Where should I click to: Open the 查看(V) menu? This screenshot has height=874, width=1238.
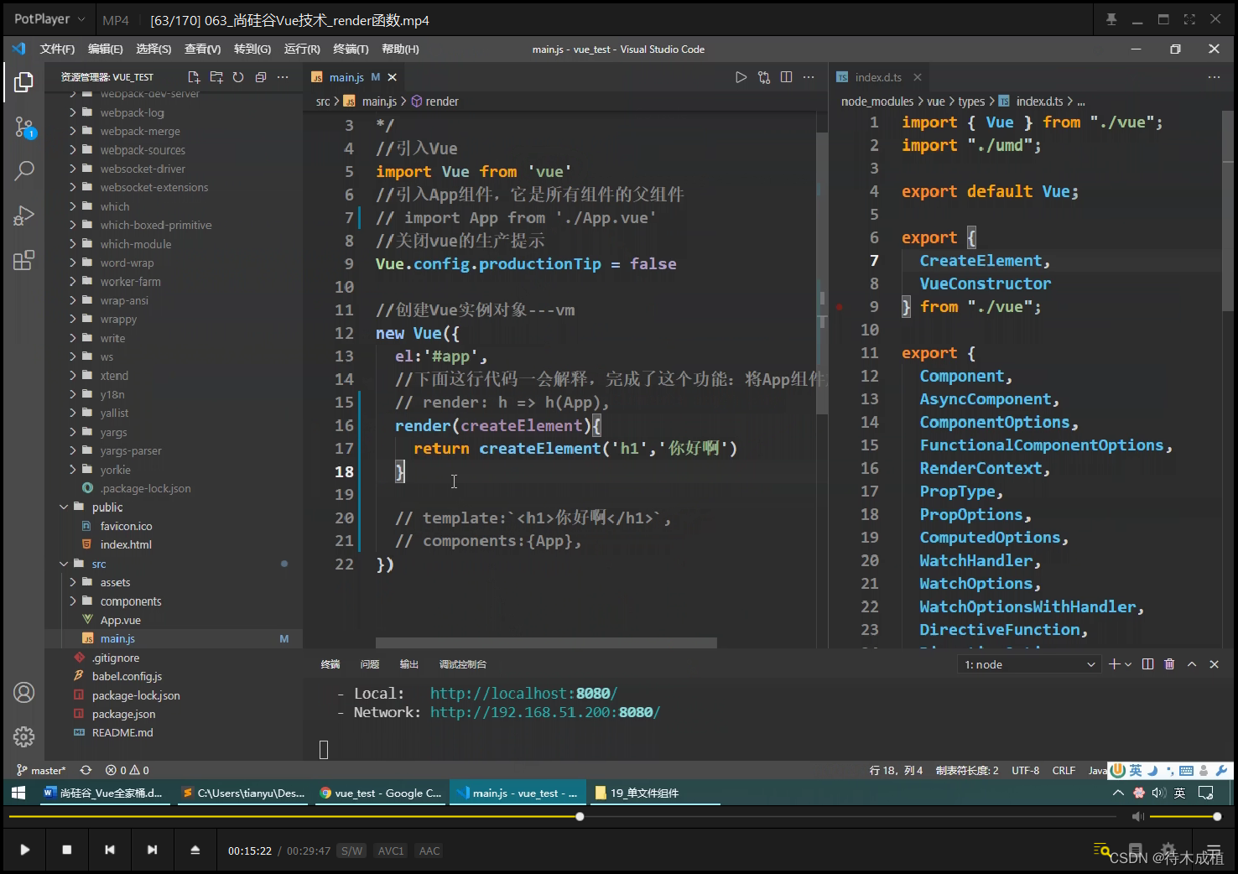pyautogui.click(x=203, y=49)
